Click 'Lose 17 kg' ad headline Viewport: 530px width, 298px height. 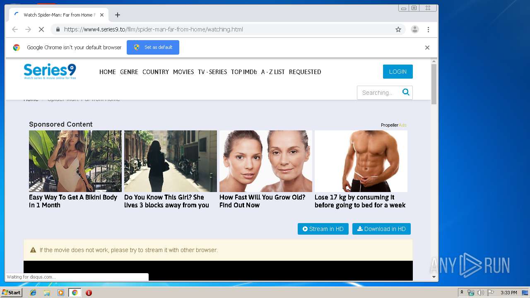(360, 201)
